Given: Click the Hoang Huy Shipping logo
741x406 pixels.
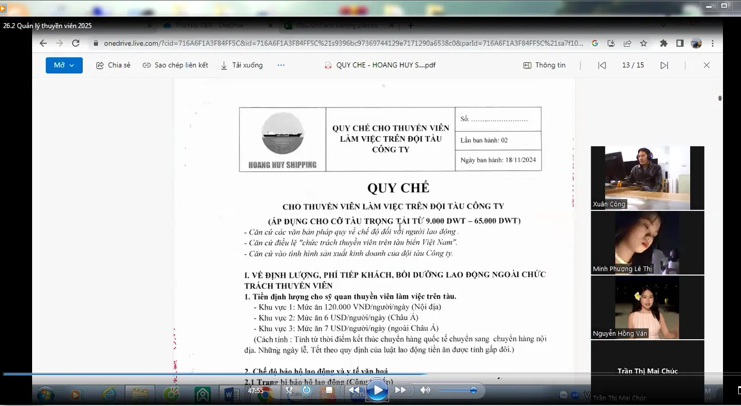Looking at the screenshot, I should (x=283, y=139).
